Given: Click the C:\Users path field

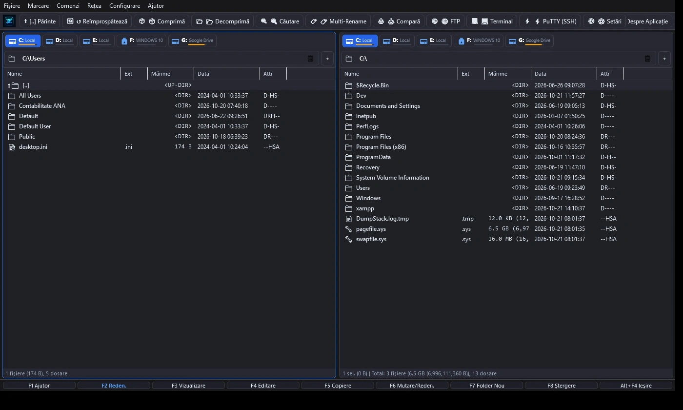Looking at the screenshot, I should pos(161,59).
